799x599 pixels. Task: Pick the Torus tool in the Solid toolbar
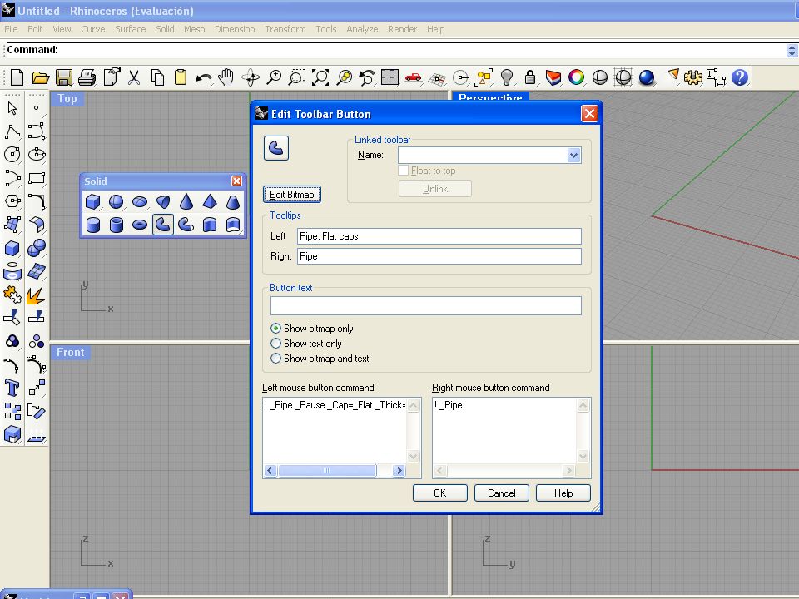(140, 225)
